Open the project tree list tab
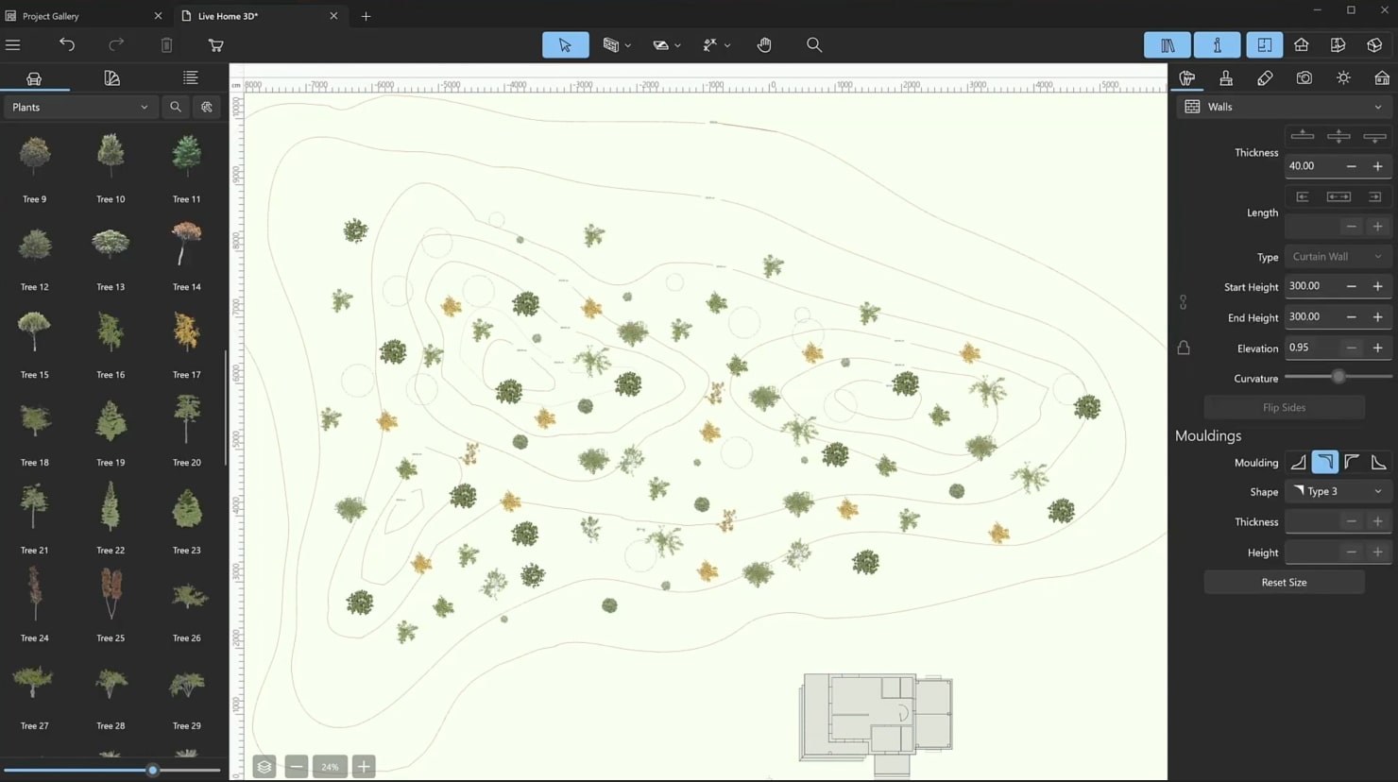The height and width of the screenshot is (782, 1398). [190, 78]
